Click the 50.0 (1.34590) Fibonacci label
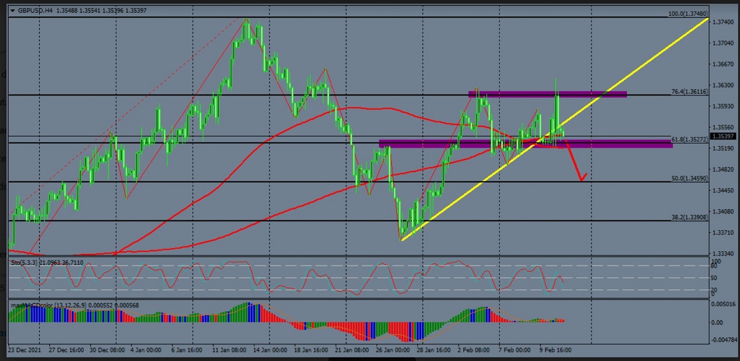The image size is (740, 361). click(689, 178)
